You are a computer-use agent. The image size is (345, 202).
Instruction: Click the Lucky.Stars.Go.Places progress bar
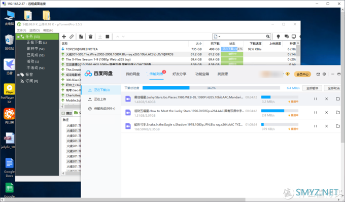click(280, 97)
